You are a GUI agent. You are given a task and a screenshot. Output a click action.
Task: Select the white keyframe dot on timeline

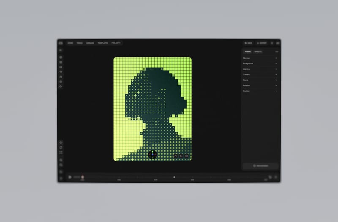(174, 177)
